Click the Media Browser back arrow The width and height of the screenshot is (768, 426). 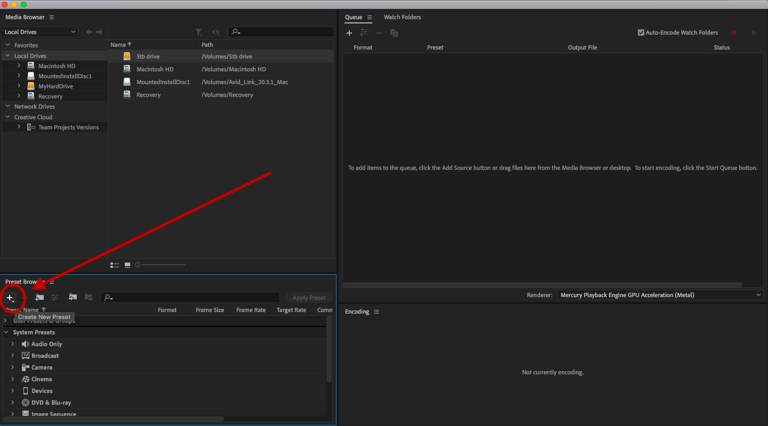pyautogui.click(x=89, y=32)
